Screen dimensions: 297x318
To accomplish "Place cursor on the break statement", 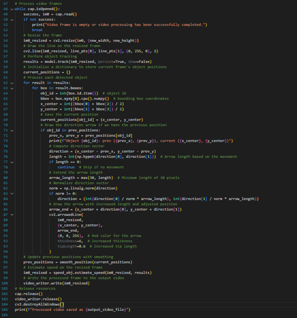I will point(37,30).
